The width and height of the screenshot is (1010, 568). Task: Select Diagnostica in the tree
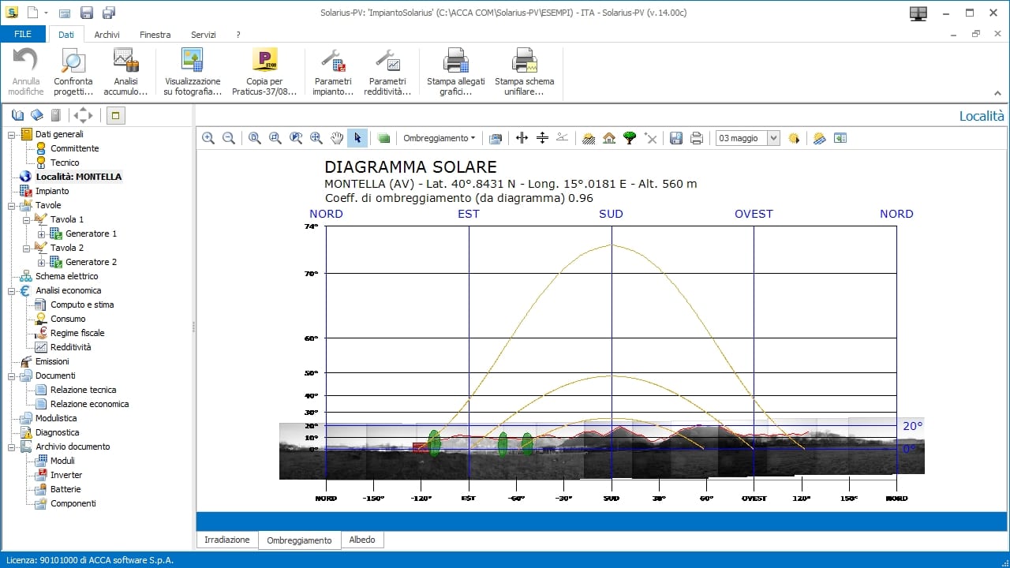57,432
